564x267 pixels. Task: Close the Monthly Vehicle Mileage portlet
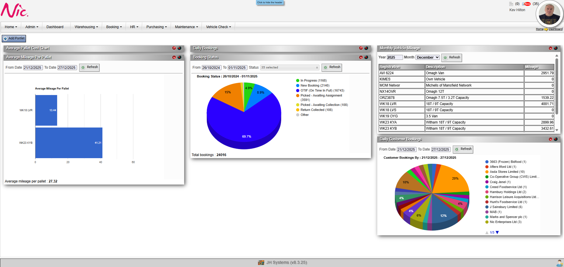point(556,48)
